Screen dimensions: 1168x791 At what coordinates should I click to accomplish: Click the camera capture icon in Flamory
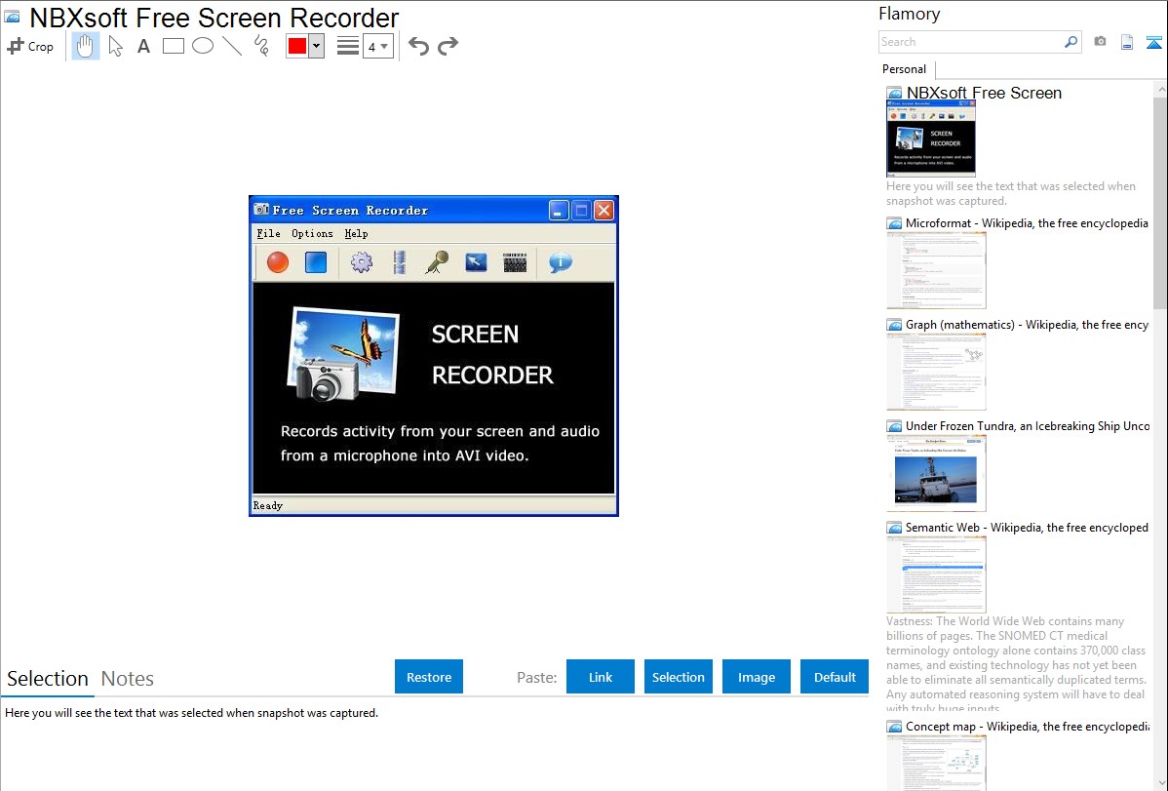(1100, 42)
